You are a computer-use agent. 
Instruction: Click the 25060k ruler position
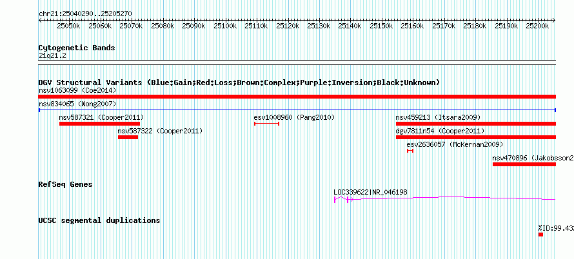coord(101,26)
